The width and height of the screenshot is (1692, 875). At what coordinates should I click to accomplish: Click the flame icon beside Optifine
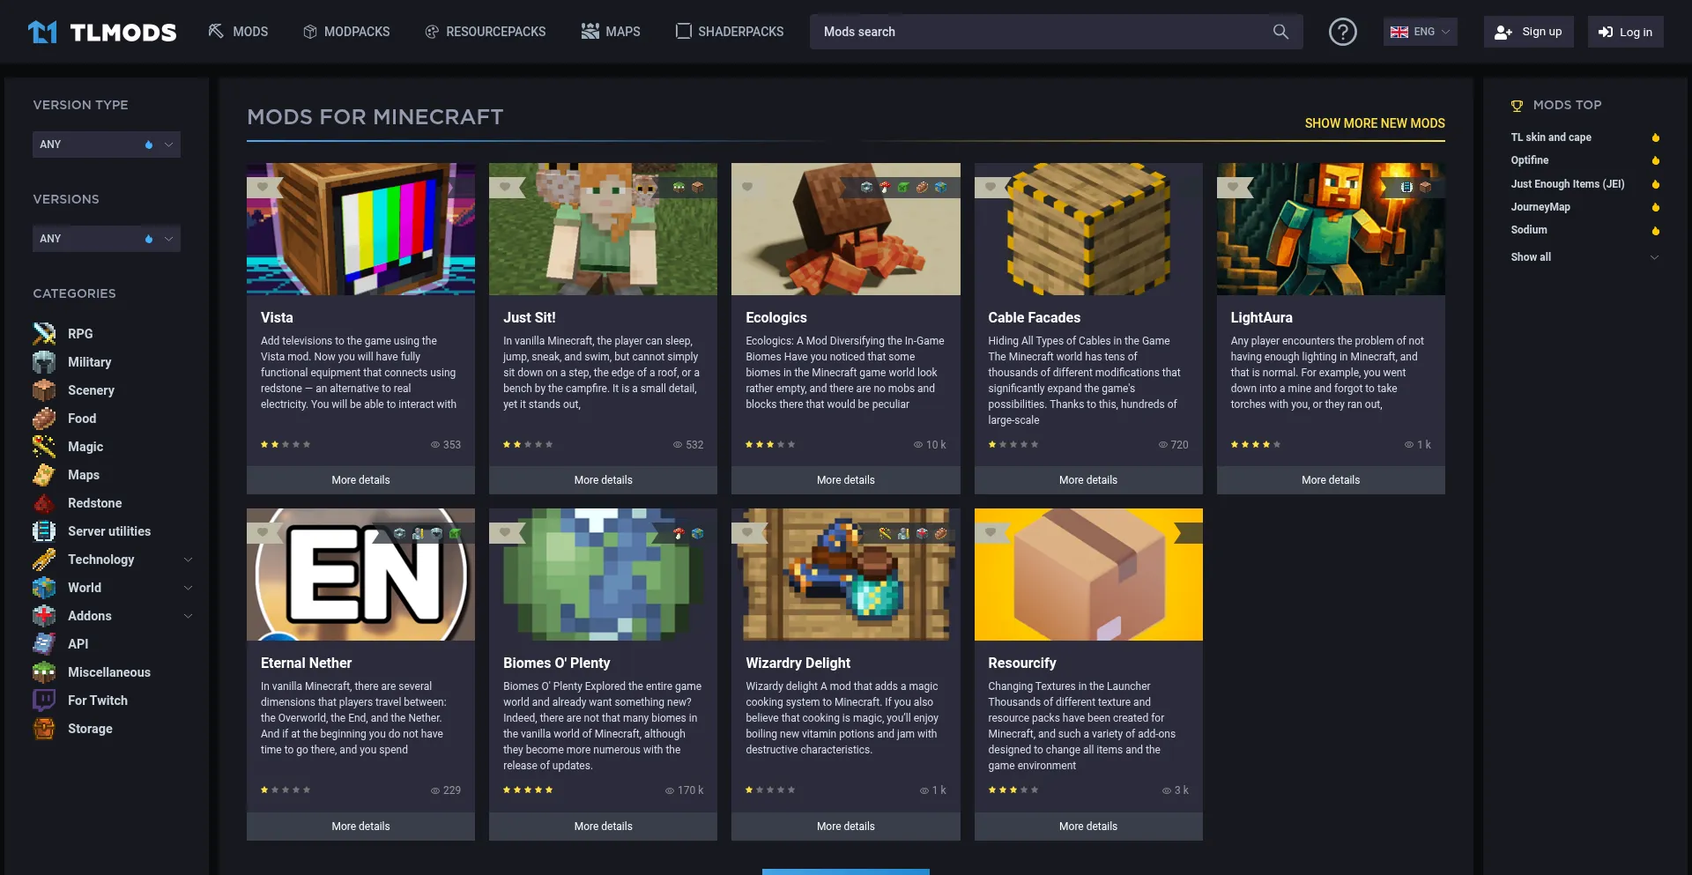pyautogui.click(x=1655, y=160)
